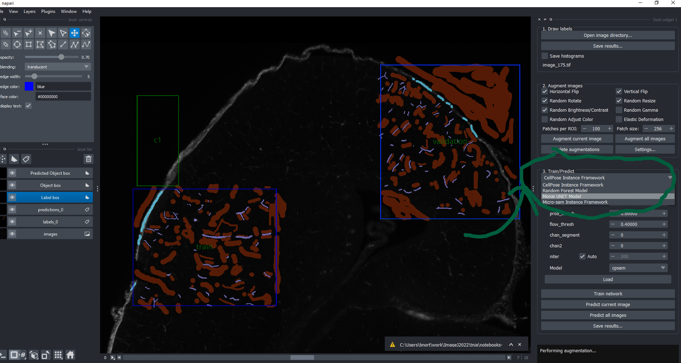The height and width of the screenshot is (363, 681).
Task: Select Monai UNET Model from list
Action: [x=562, y=197]
